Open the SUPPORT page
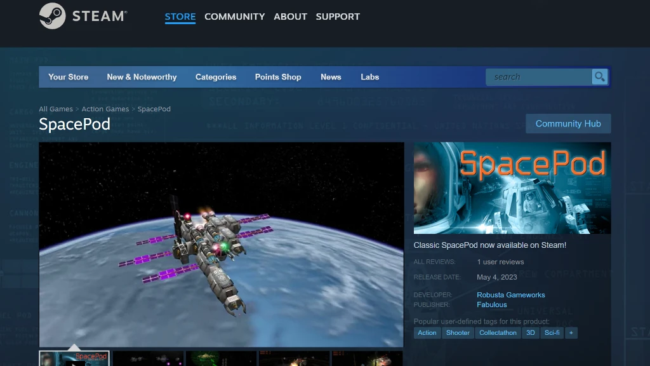650x366 pixels. tap(338, 17)
